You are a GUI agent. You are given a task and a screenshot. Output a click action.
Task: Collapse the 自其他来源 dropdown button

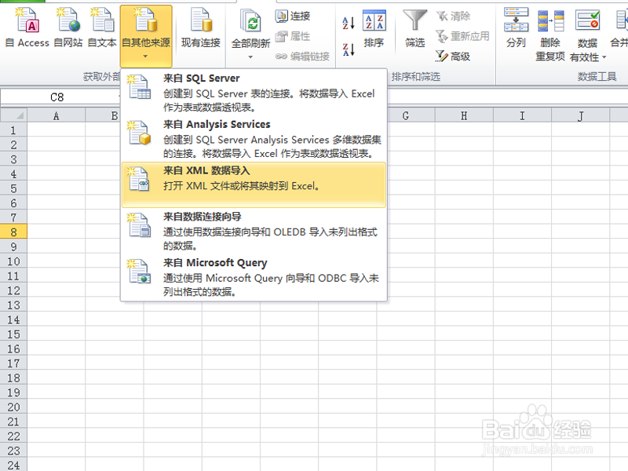146,36
